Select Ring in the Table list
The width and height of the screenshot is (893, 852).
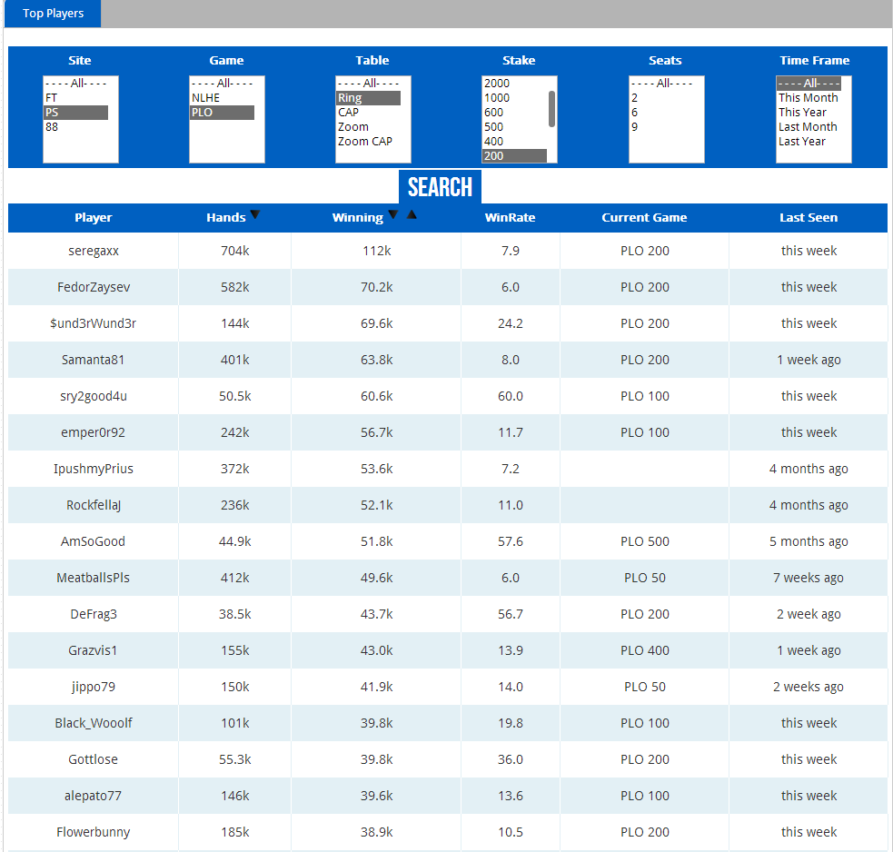pyautogui.click(x=369, y=98)
